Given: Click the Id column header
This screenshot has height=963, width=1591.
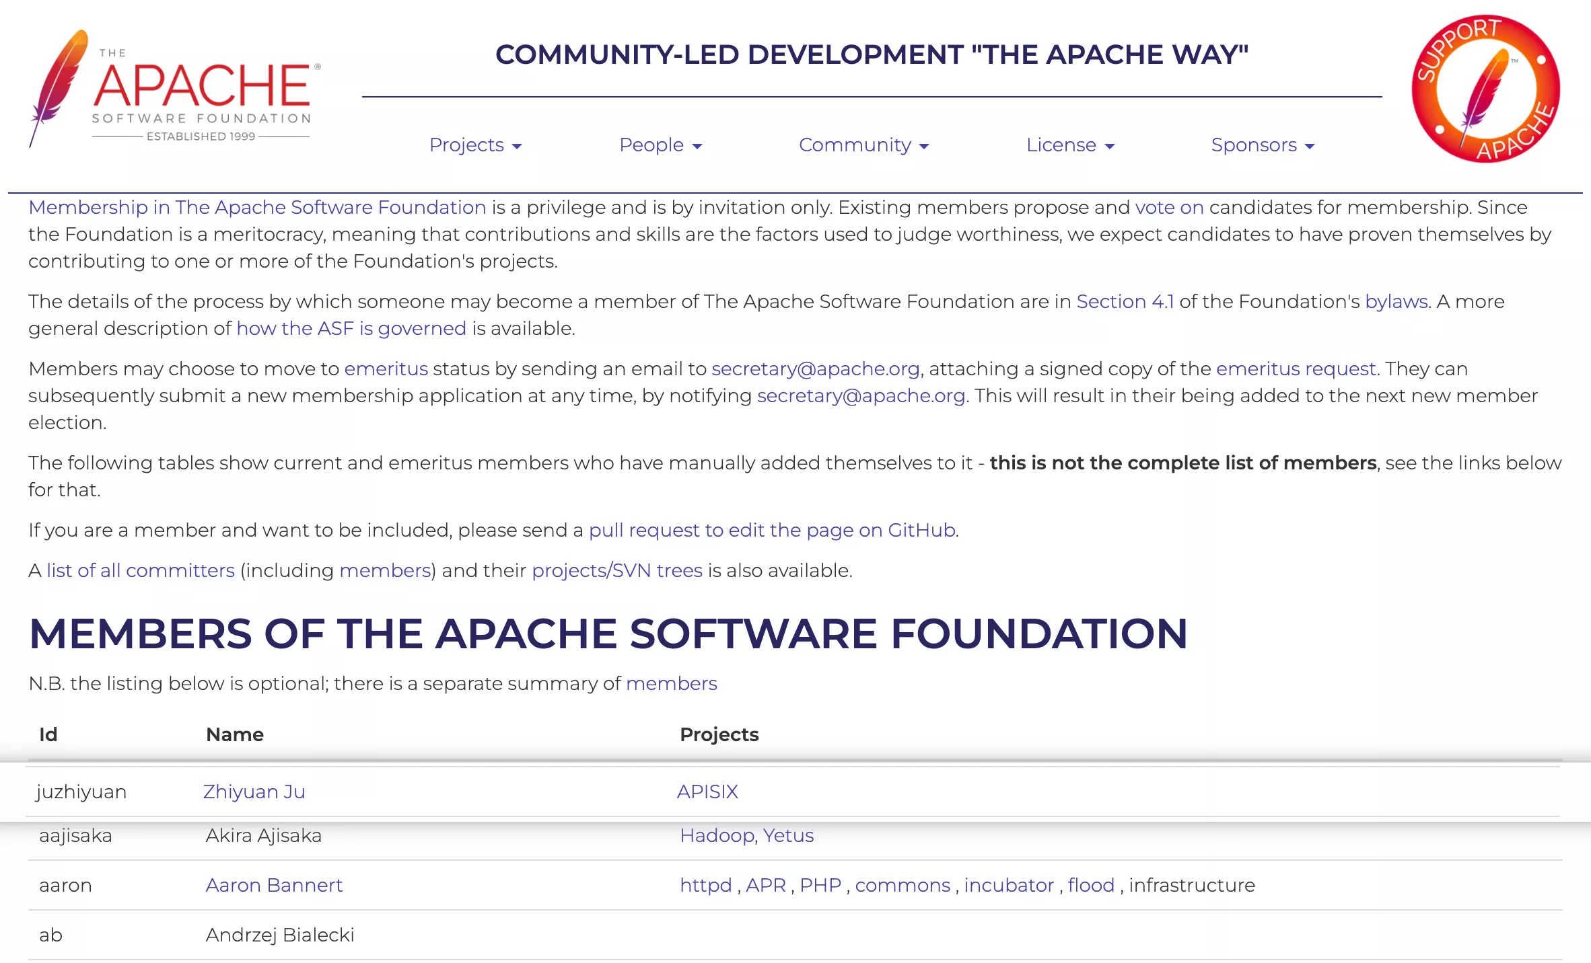Looking at the screenshot, I should coord(48,734).
